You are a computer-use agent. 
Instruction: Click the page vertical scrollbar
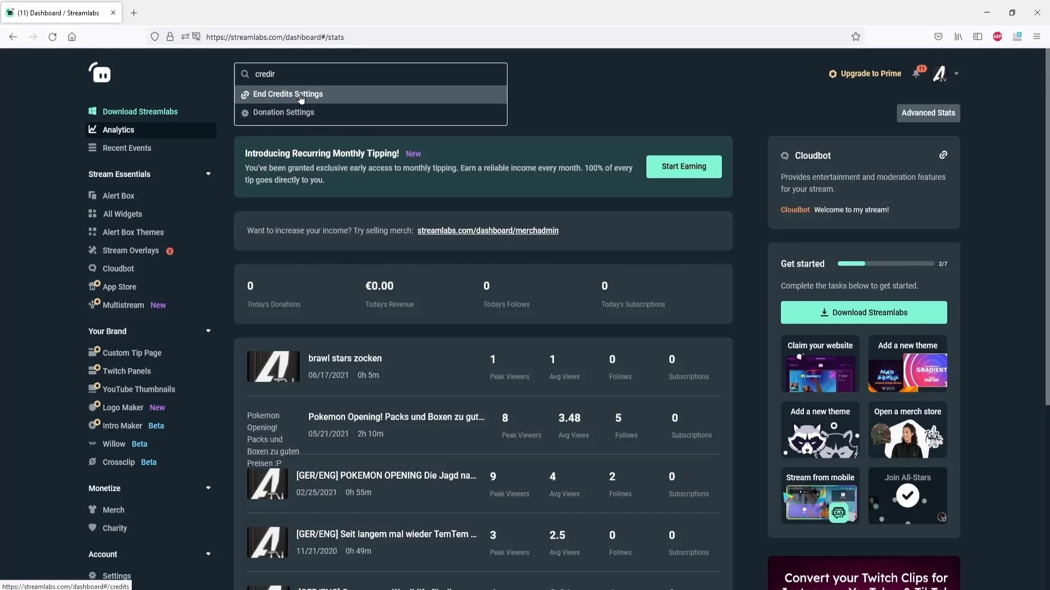pyautogui.click(x=1047, y=227)
